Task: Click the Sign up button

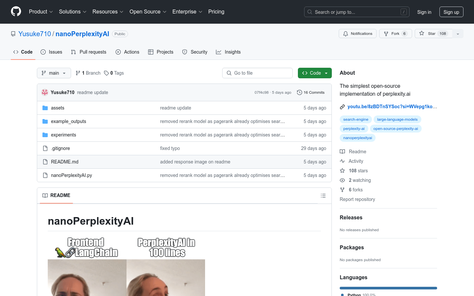Action: pos(451,12)
